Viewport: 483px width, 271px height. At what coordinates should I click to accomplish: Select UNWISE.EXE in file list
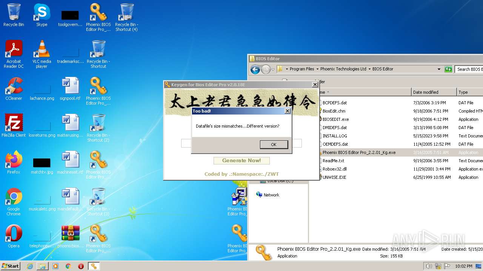(x=334, y=177)
